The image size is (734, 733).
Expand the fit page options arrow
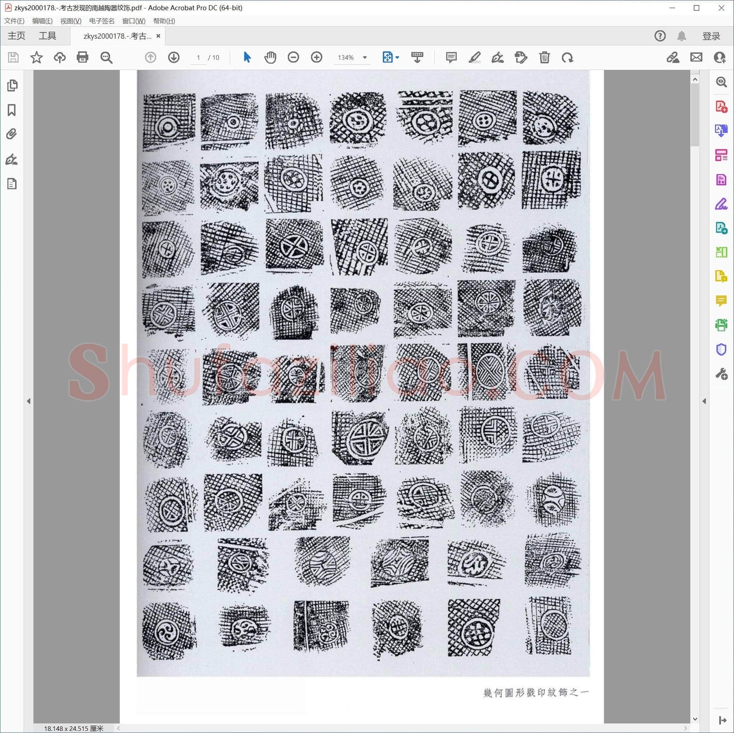tap(397, 57)
